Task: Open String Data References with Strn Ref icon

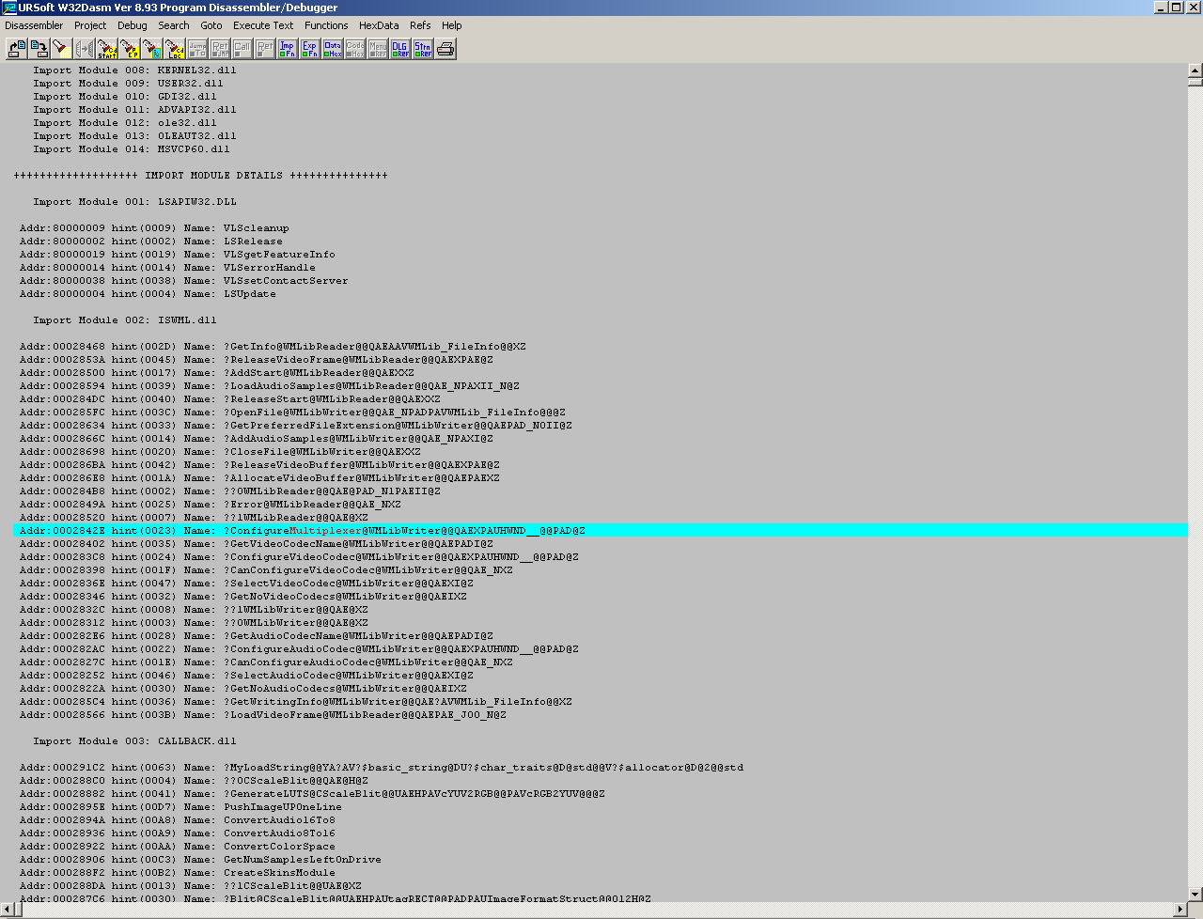Action: tap(423, 48)
